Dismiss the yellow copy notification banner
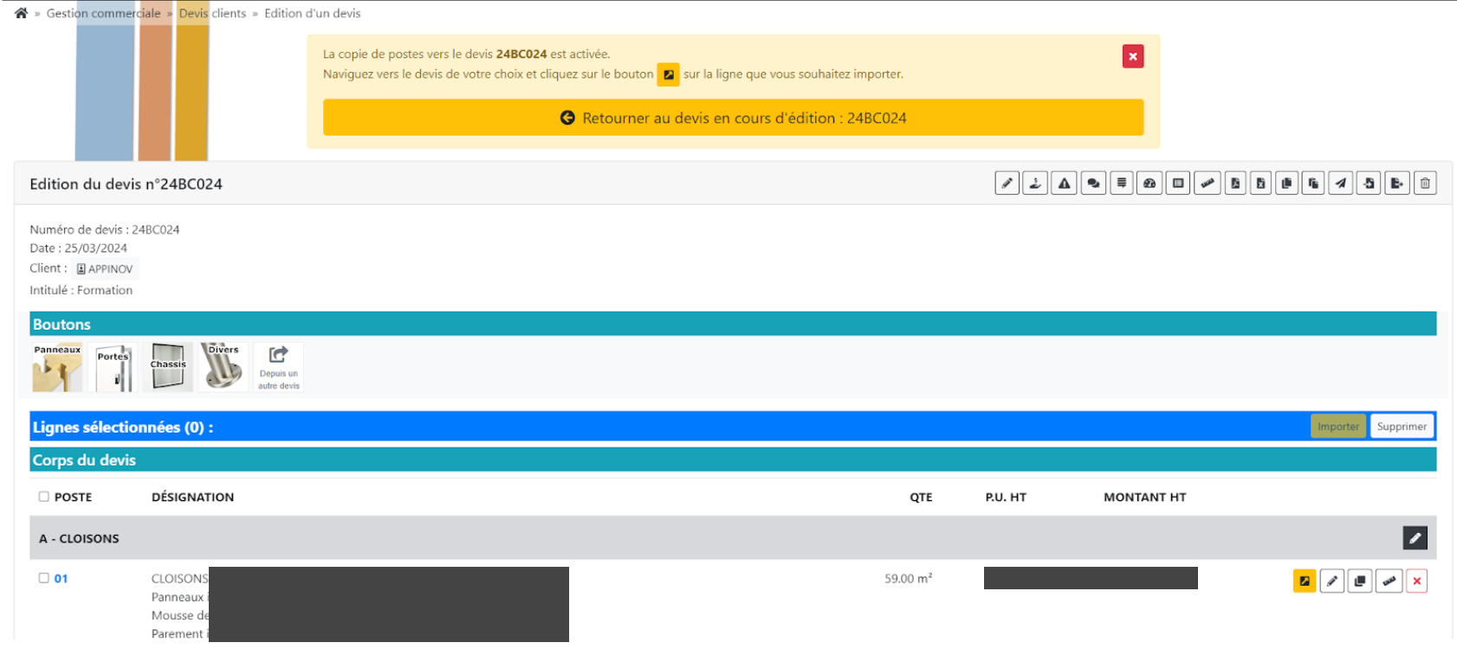The height and width of the screenshot is (649, 1457). pos(1132,56)
